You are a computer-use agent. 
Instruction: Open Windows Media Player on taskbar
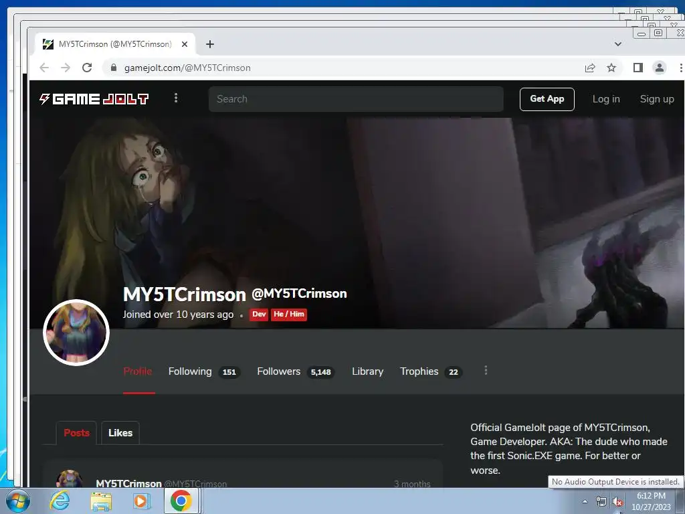click(x=140, y=501)
